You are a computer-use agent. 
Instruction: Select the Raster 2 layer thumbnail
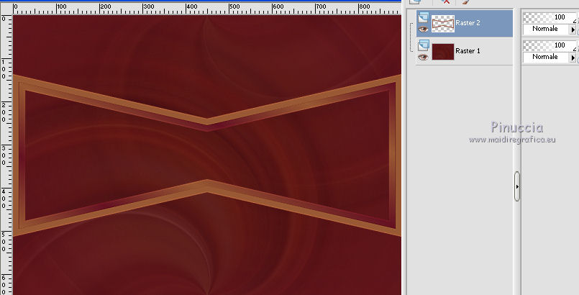coord(443,24)
